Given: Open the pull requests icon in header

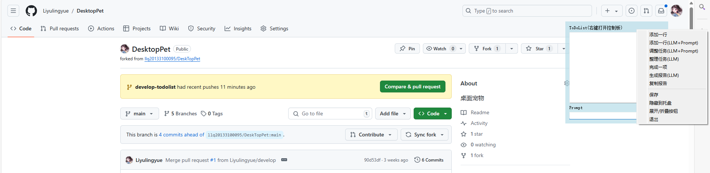Looking at the screenshot, I should (646, 11).
